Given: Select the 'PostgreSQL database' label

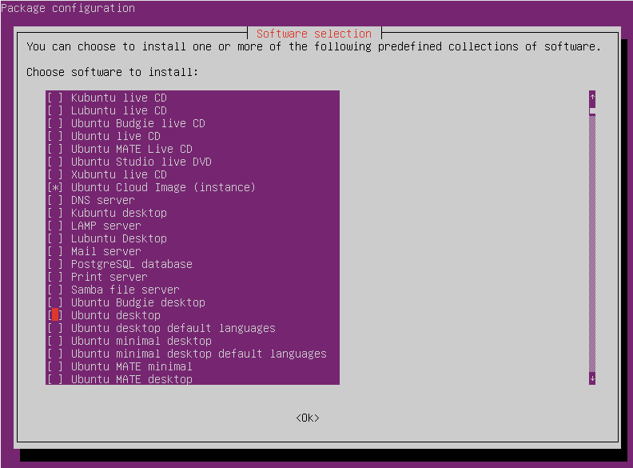Looking at the screenshot, I should click(x=132, y=264).
